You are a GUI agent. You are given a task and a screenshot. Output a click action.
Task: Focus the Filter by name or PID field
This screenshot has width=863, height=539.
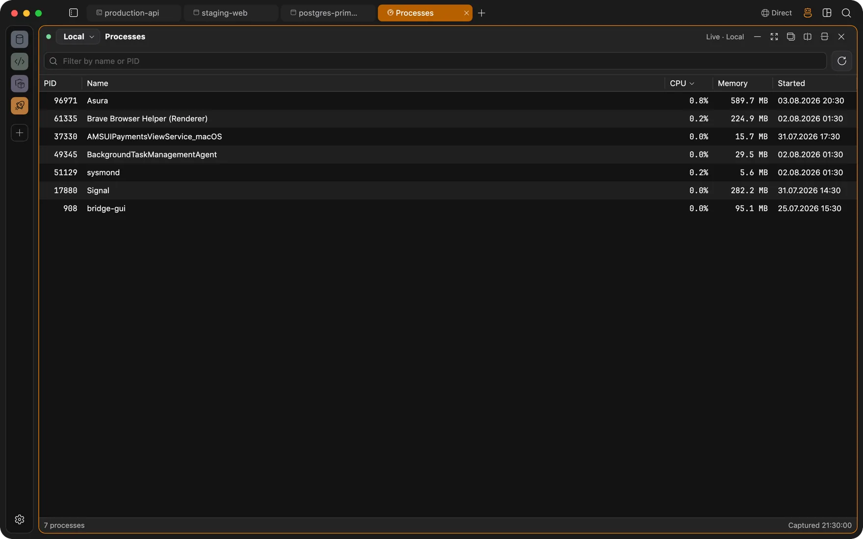(435, 61)
